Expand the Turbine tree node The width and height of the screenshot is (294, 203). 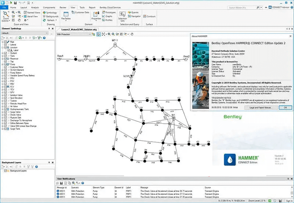tap(3, 101)
